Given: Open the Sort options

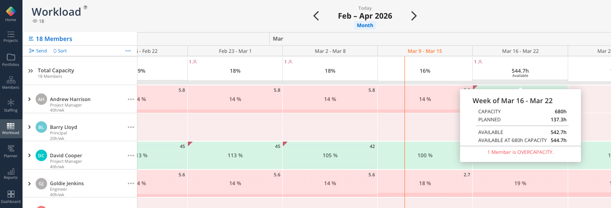Looking at the screenshot, I should coord(60,51).
